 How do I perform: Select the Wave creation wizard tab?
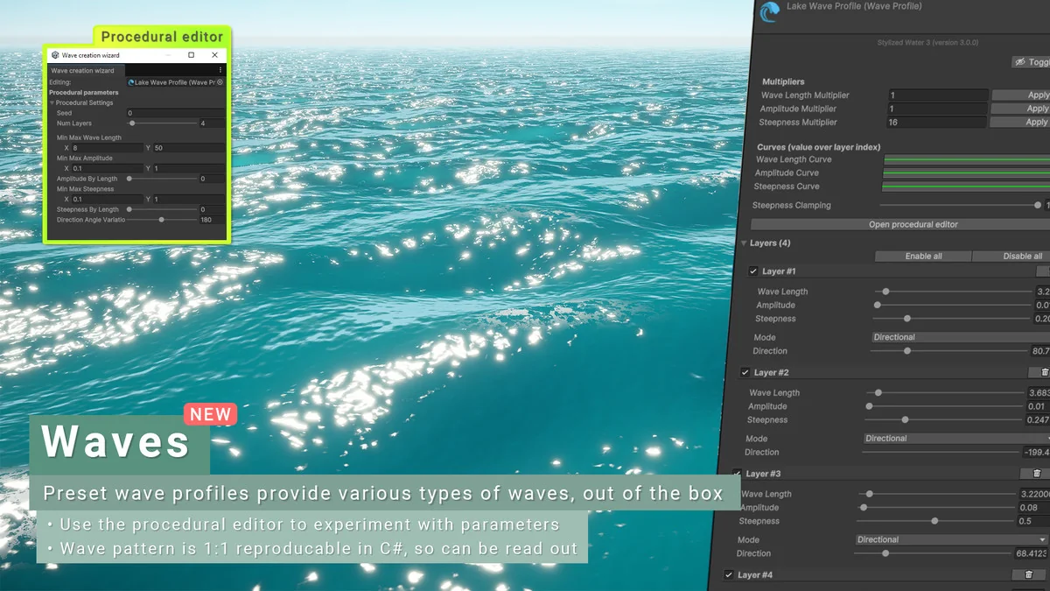pyautogui.click(x=82, y=70)
